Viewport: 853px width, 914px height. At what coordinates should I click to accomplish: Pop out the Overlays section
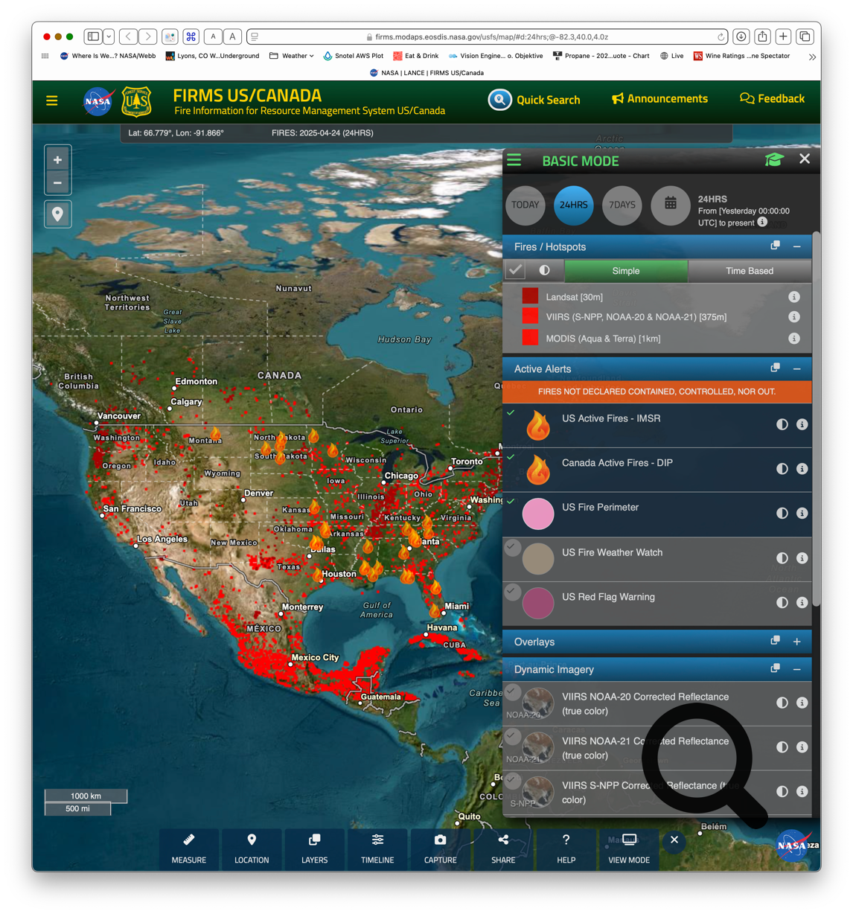(775, 641)
